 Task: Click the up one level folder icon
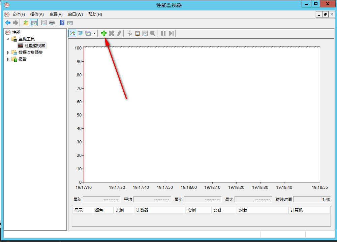(x=26, y=23)
